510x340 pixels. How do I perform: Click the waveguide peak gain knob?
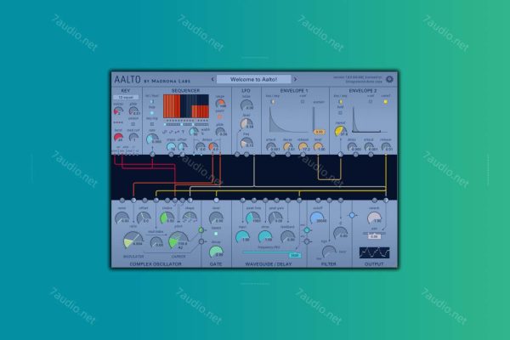(275, 218)
